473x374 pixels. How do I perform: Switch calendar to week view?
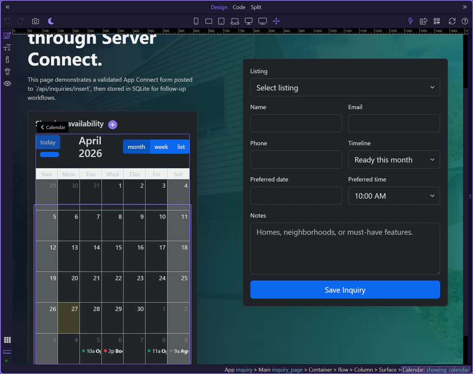point(161,146)
